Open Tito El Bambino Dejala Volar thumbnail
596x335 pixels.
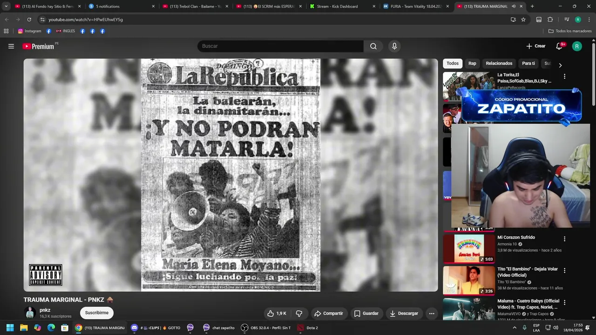point(468,281)
